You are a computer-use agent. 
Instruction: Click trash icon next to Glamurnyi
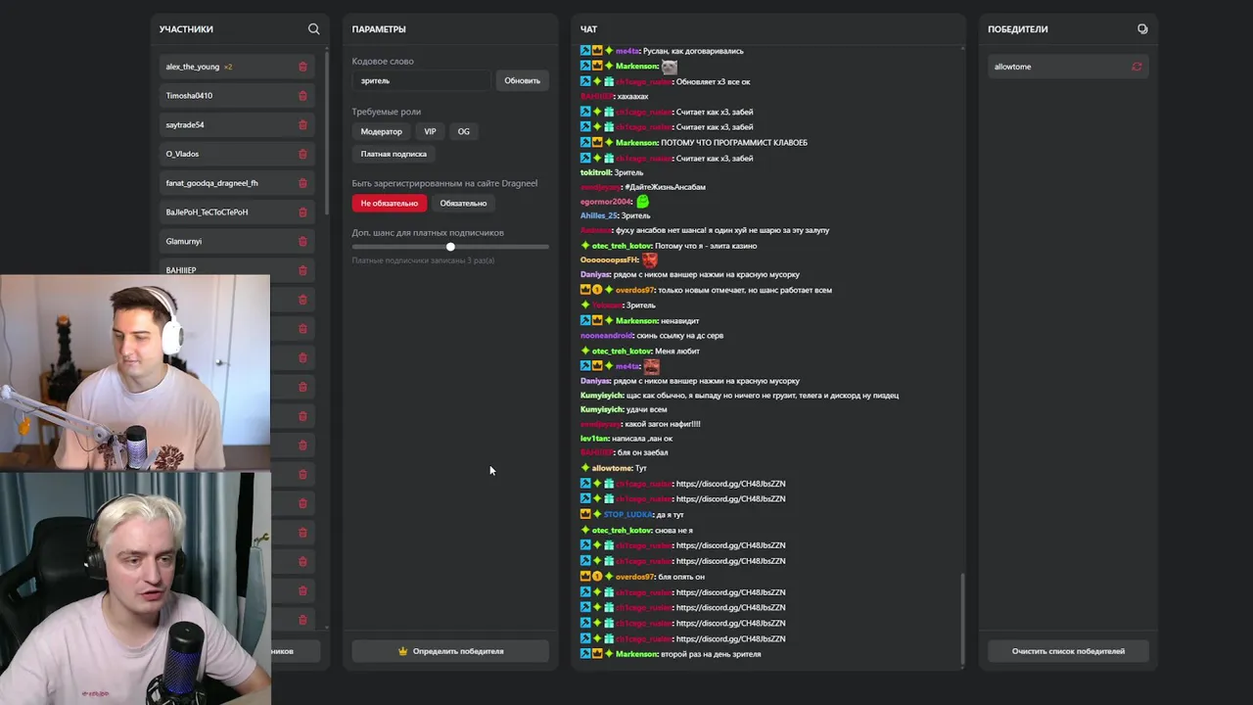(x=302, y=241)
